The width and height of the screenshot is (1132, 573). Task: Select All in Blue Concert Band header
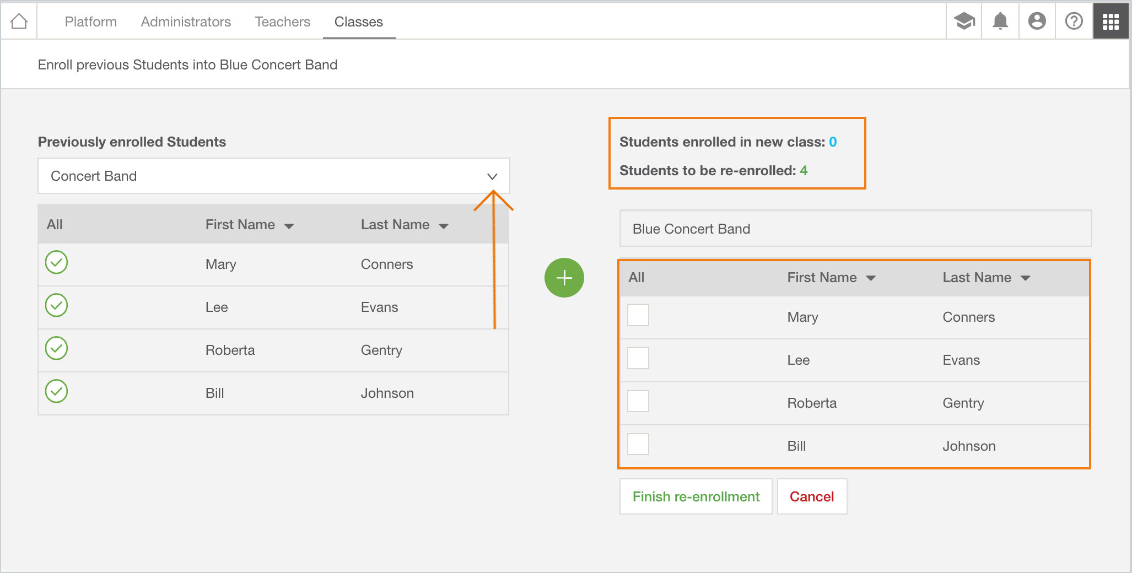pos(637,278)
